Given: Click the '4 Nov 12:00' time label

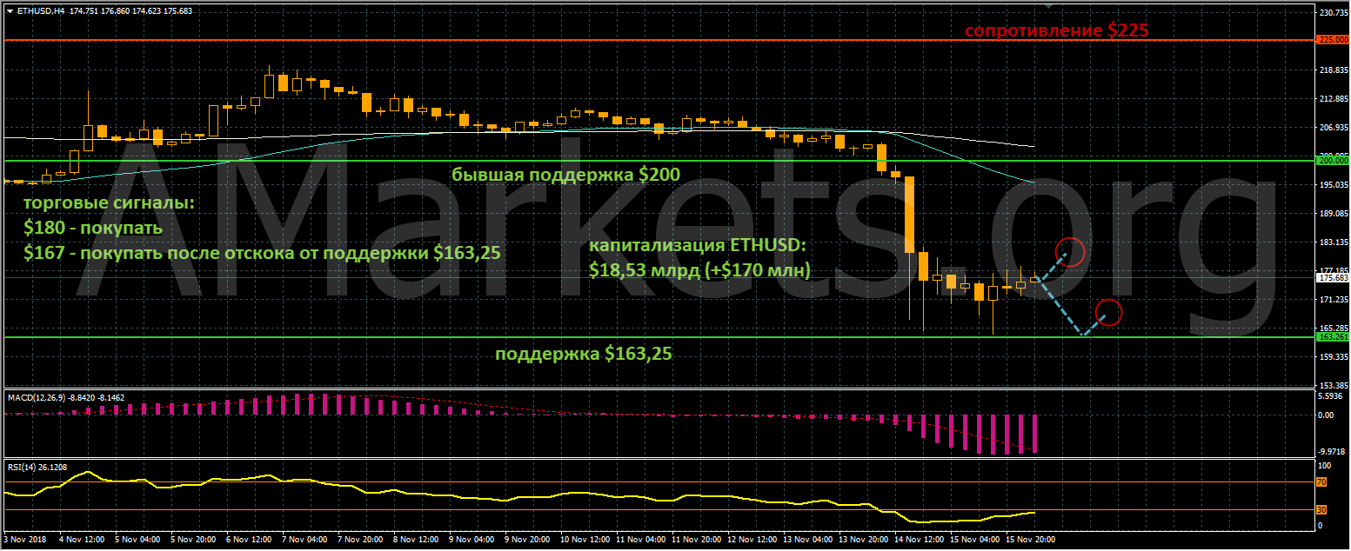Looking at the screenshot, I should [83, 540].
